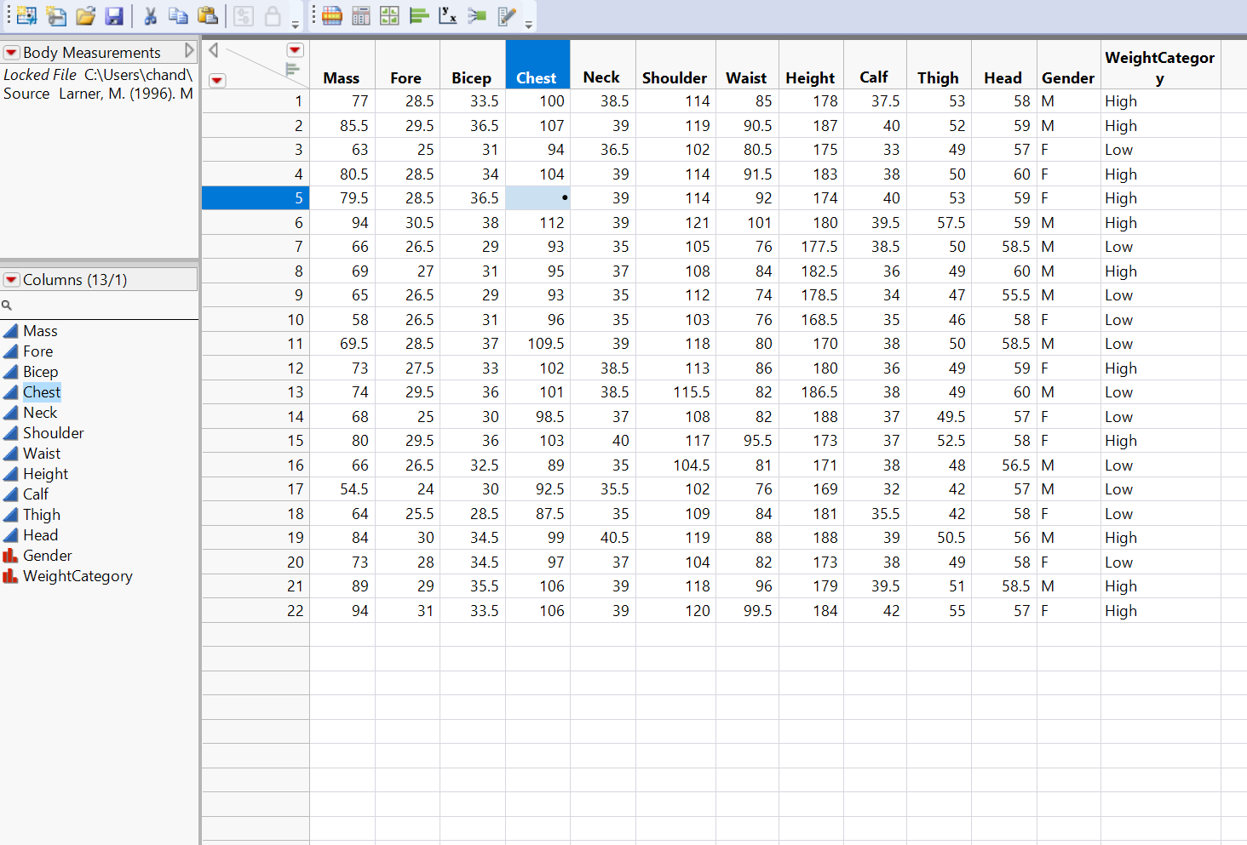
Task: Click the Save floppy disk icon
Action: pyautogui.click(x=114, y=15)
